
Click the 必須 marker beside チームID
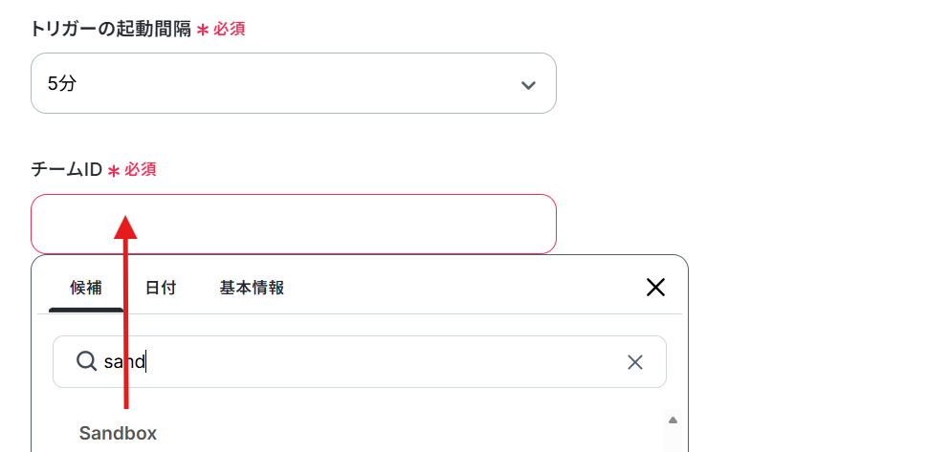coord(141,170)
